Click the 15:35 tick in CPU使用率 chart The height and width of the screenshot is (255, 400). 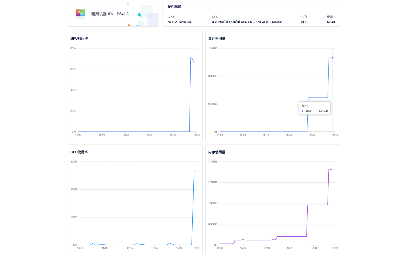click(x=179, y=248)
